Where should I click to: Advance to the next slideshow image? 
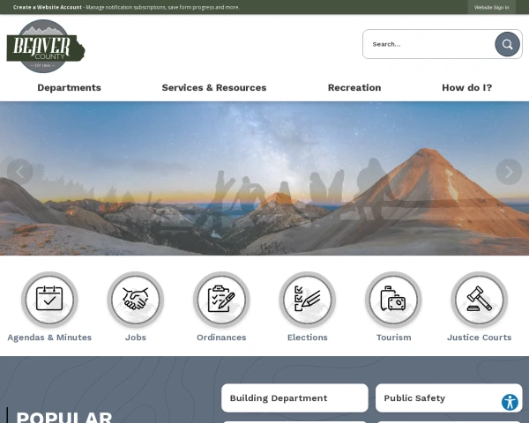pos(509,172)
